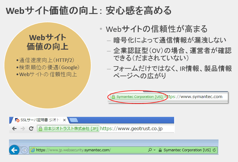Click the https://www.geotrust.co.jp URL field

pos(131,128)
